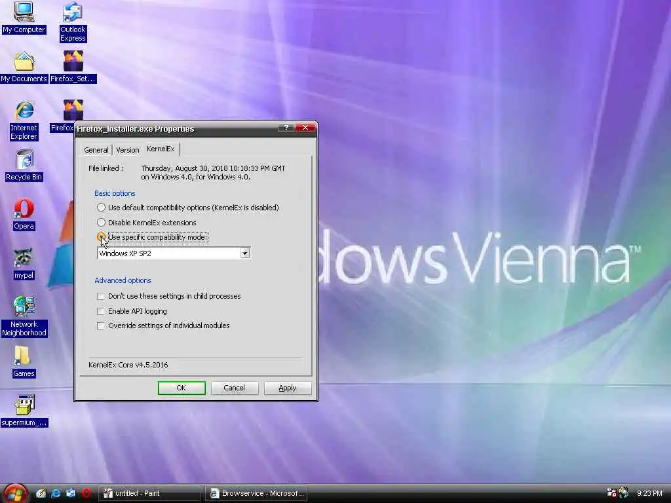Switch to Browservice taskbar window button
671x503 pixels.
(x=256, y=493)
